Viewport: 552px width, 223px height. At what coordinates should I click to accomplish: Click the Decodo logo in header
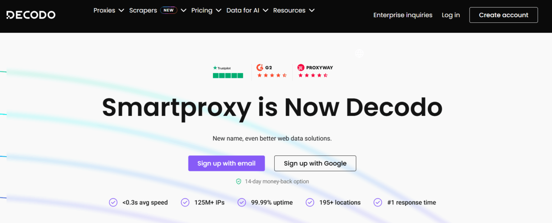tap(31, 15)
